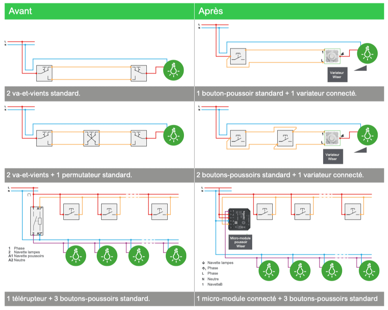This screenshot has width=388, height=310.
Task: Click the dimming ramp triangle under the top Après lamp
Action: (x=360, y=68)
